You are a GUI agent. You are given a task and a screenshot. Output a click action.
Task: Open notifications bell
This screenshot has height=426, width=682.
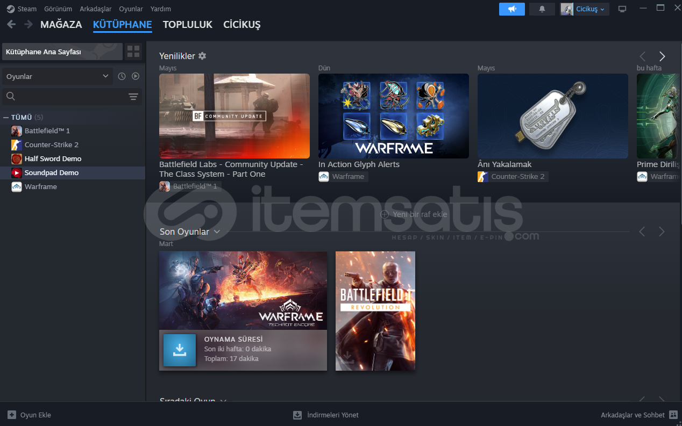542,9
